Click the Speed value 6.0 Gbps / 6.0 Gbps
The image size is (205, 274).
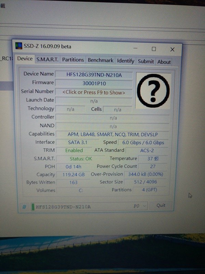point(143,142)
